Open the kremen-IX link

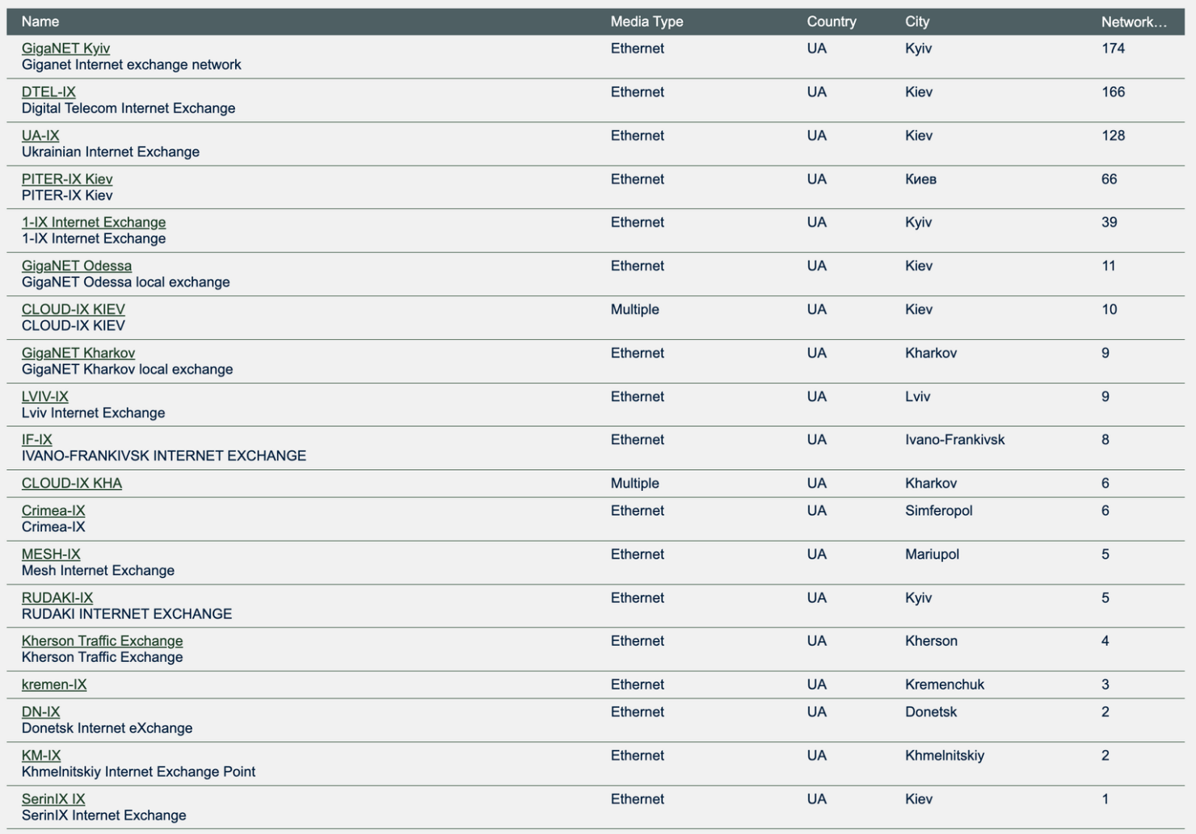click(x=54, y=685)
